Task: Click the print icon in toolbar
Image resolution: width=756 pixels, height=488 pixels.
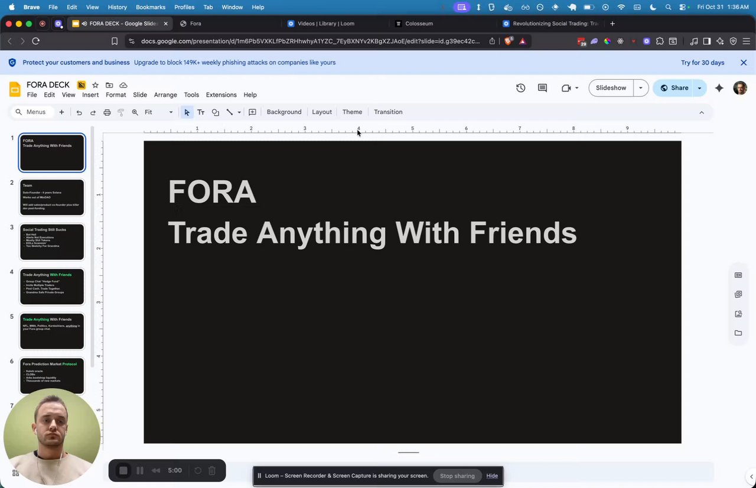Action: (x=107, y=112)
